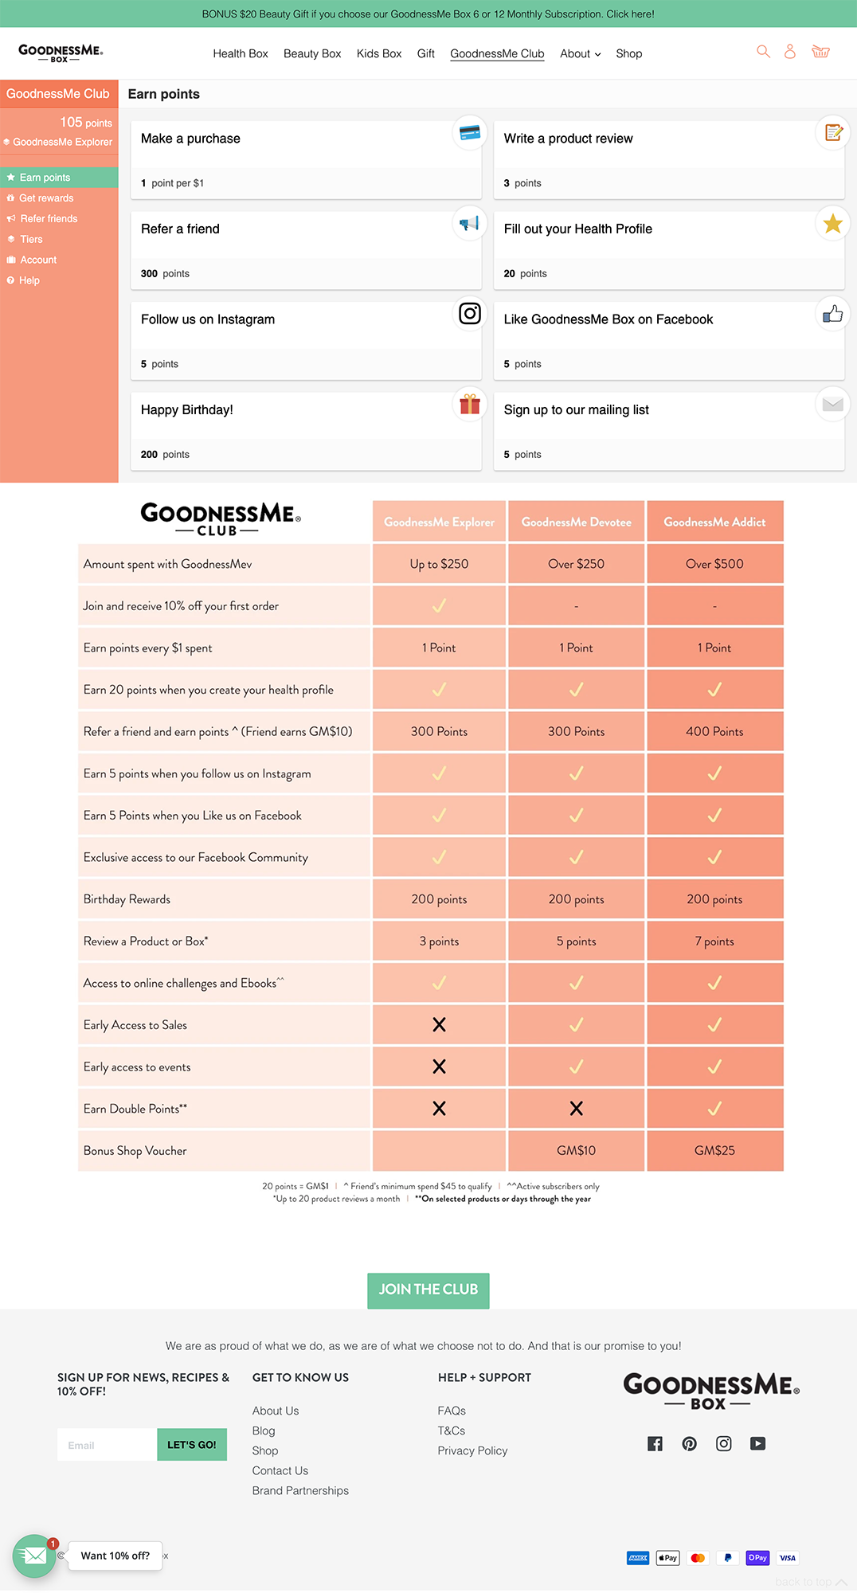Click the green email chat bubble icon
Screen dimensions: 857x1593
click(x=34, y=1556)
